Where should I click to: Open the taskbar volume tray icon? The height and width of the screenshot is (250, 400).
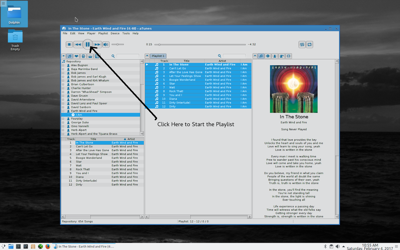coord(337,246)
